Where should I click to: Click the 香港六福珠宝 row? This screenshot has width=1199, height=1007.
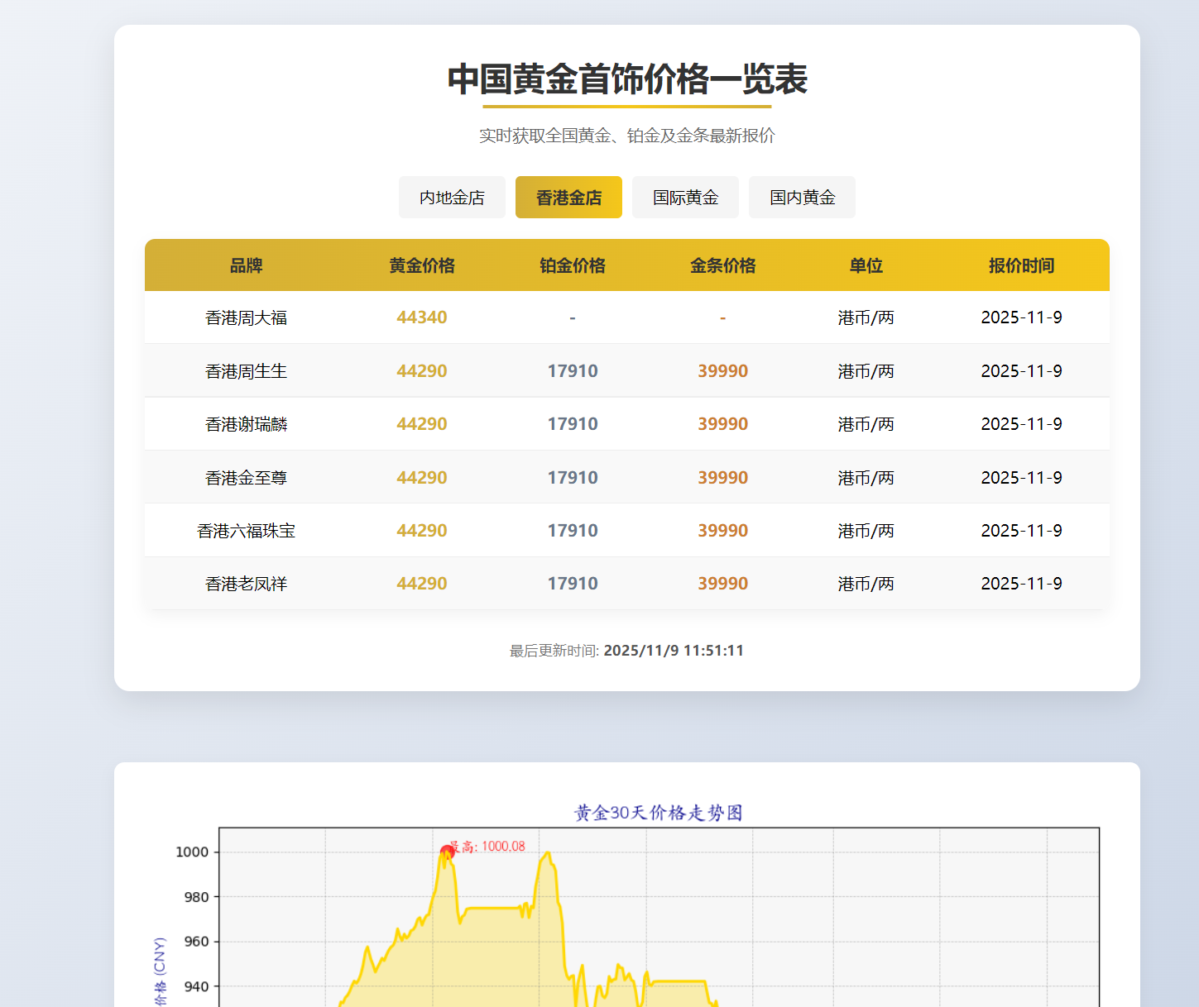point(247,530)
